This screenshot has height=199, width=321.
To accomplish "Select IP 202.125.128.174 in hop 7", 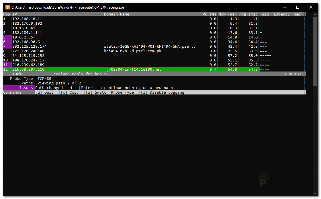I will point(30,46).
